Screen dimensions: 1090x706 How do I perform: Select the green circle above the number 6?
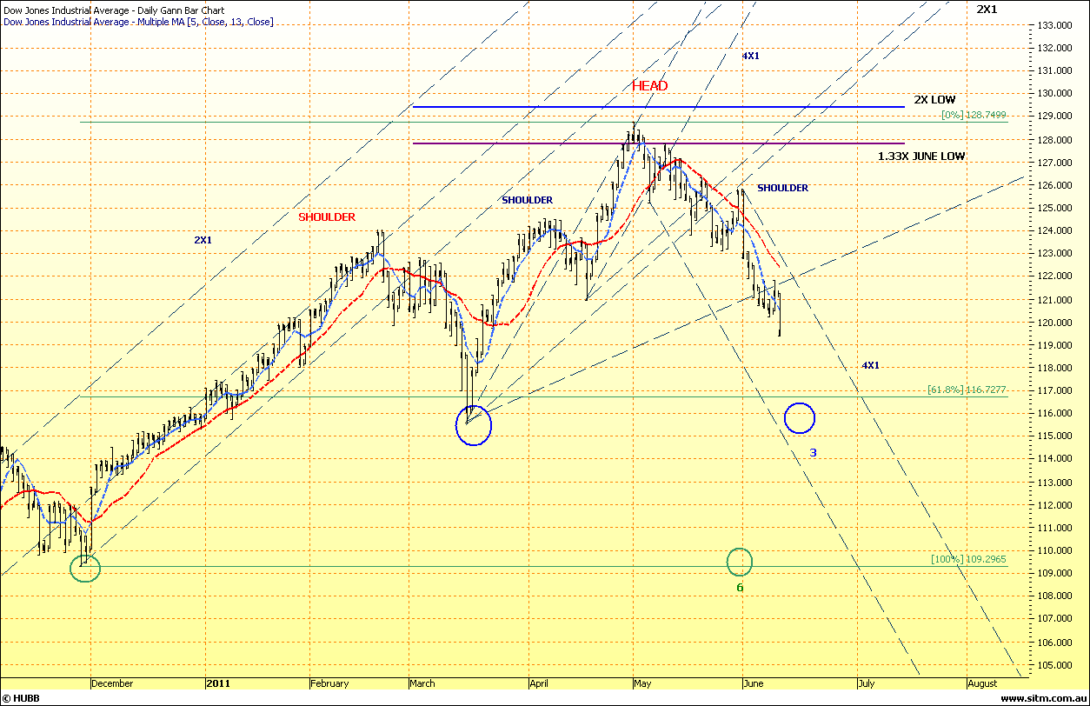point(739,562)
